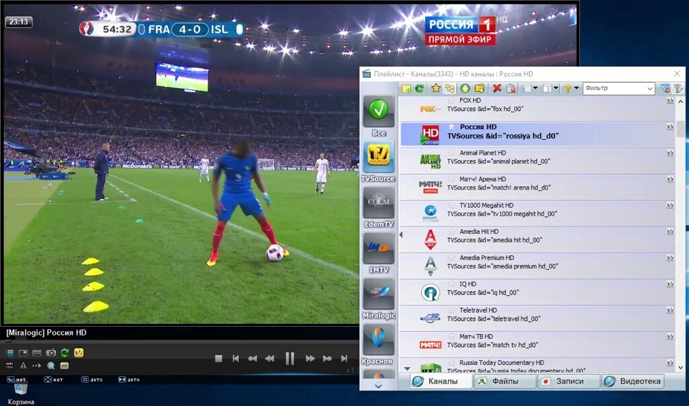Image resolution: width=689 pixels, height=406 pixels.
Task: Skip to the next channel
Action: click(x=344, y=358)
